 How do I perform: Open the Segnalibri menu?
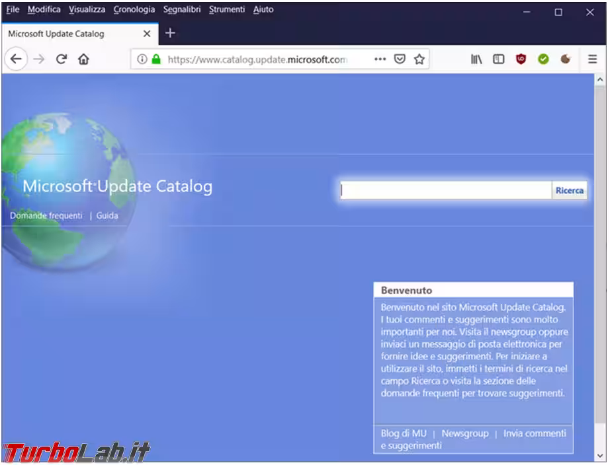(x=182, y=10)
